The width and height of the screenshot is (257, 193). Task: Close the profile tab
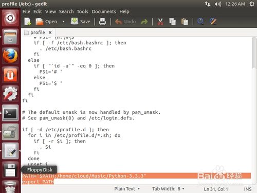50,32
